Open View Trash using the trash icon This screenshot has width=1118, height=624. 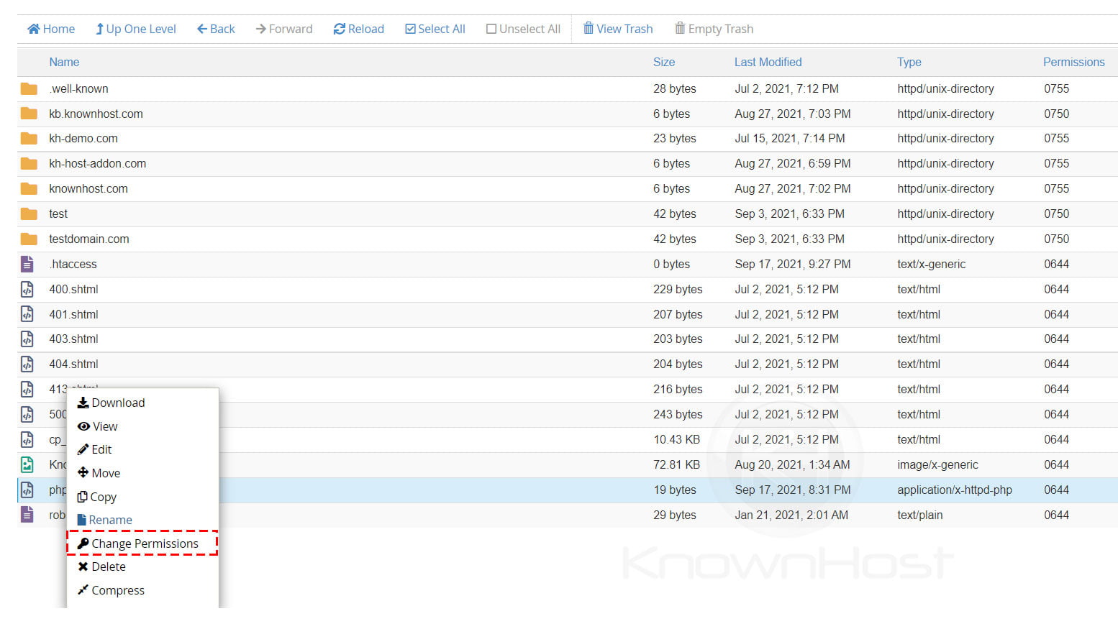(588, 29)
